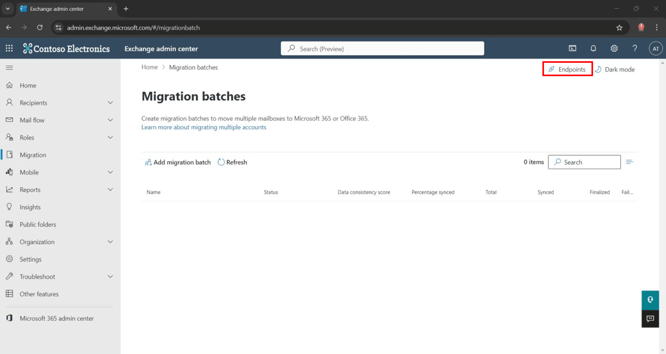This screenshot has width=666, height=354.
Task: Click the help question mark icon
Action: point(635,48)
